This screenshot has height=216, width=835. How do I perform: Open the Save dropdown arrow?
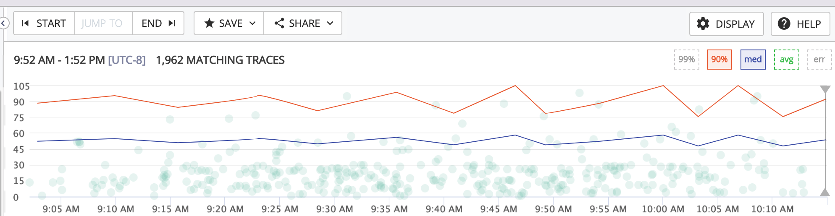pyautogui.click(x=252, y=23)
